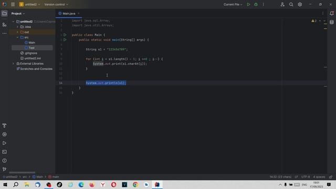336x189 pixels.
Task: Open the Database tool window
Action: [332, 22]
